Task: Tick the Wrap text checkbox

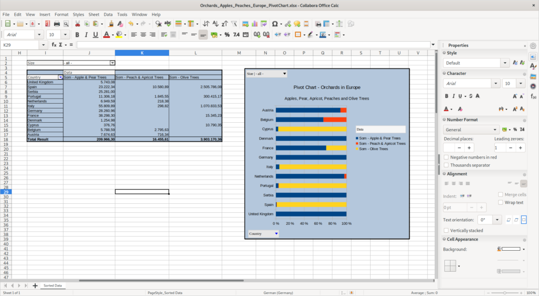Action: click(500, 202)
